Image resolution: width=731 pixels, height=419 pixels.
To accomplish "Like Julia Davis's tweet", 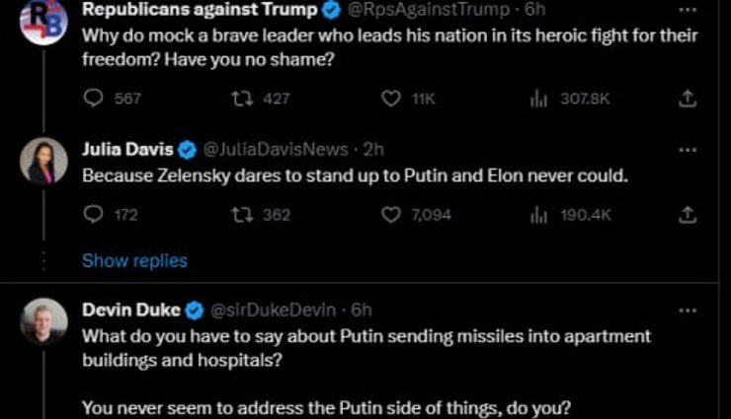I will point(391,214).
